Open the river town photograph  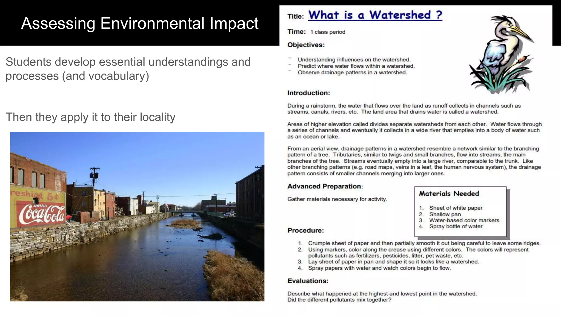137,216
